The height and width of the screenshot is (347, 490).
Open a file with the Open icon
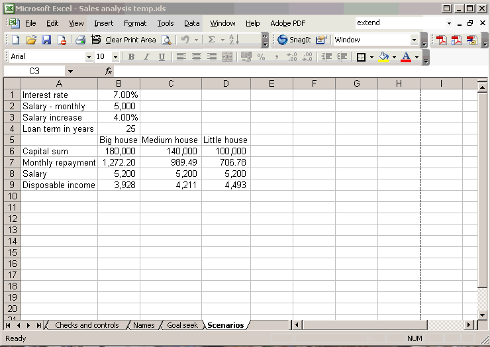30,40
